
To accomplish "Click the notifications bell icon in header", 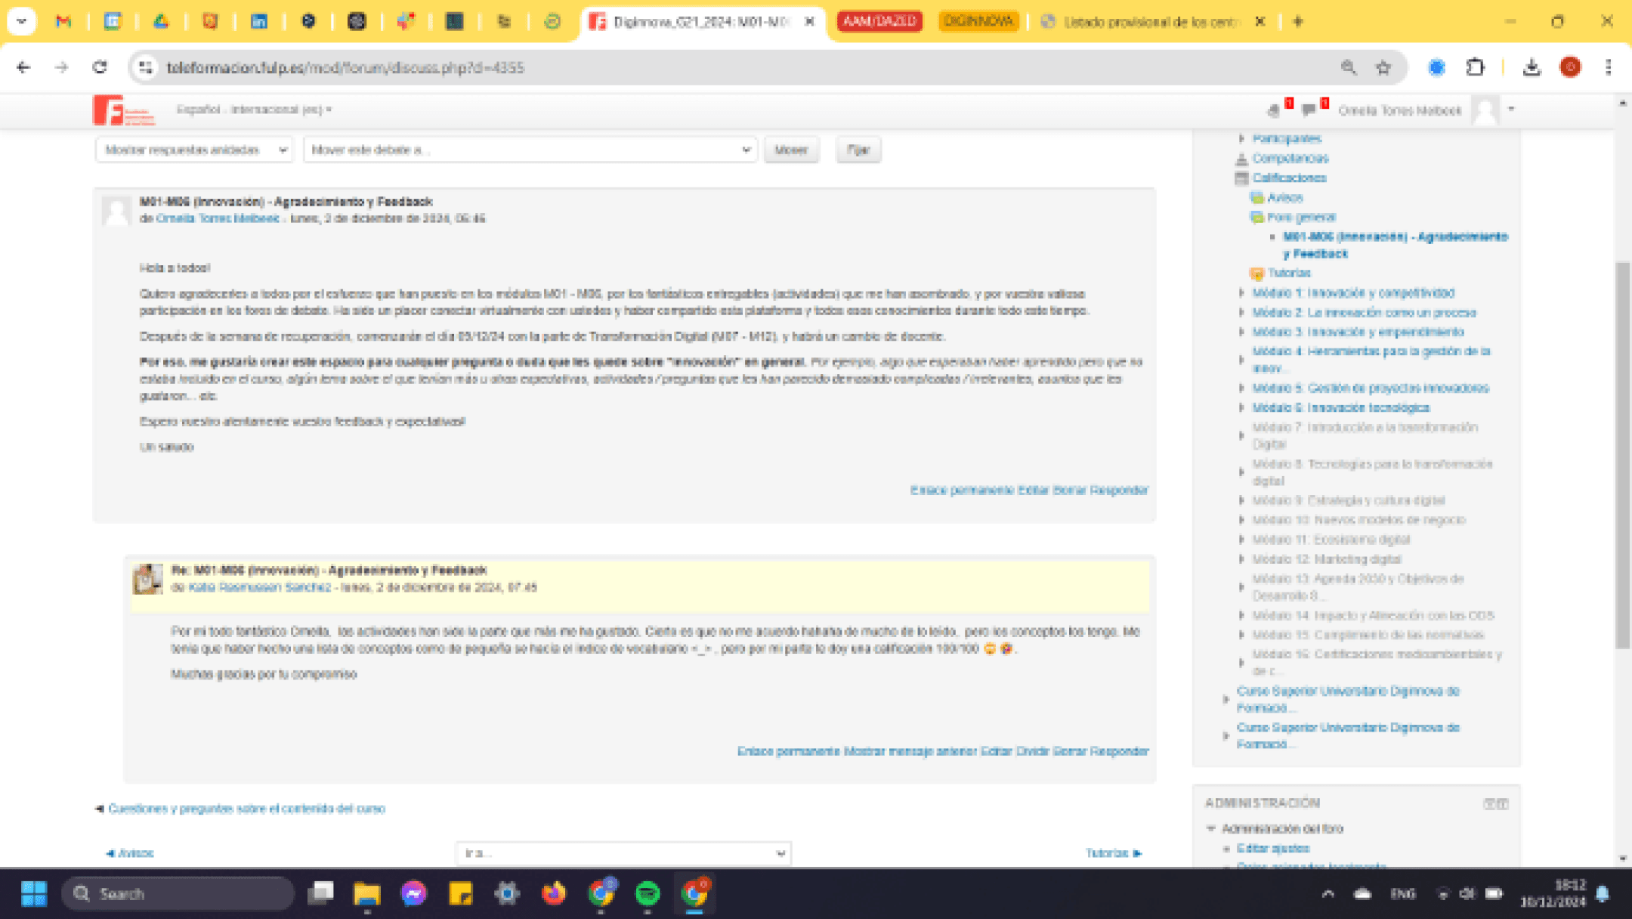I will (x=1274, y=110).
